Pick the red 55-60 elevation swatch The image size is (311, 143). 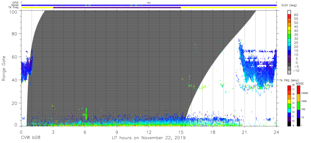289,17
